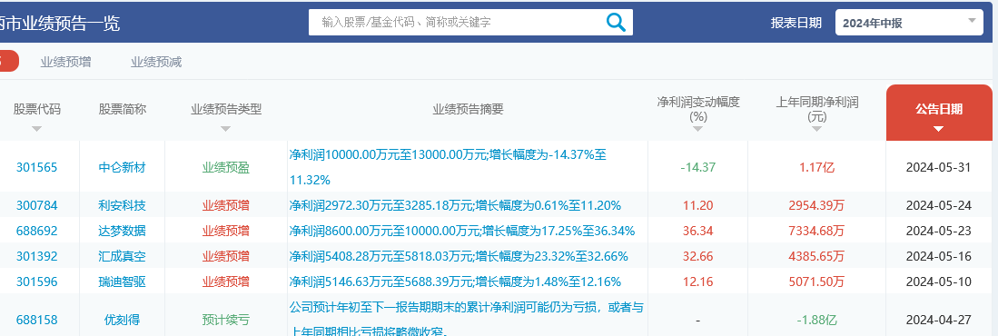This screenshot has height=336, width=998.
Task: Click 业绩预增 type in 瑞迪智驱 row
Action: (226, 282)
